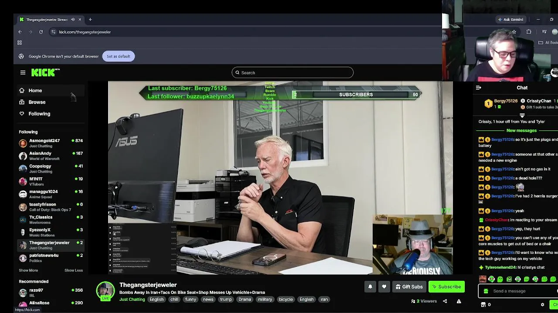This screenshot has width=558, height=313.
Task: Open AsianAndy channel in Following list
Action: [51, 156]
